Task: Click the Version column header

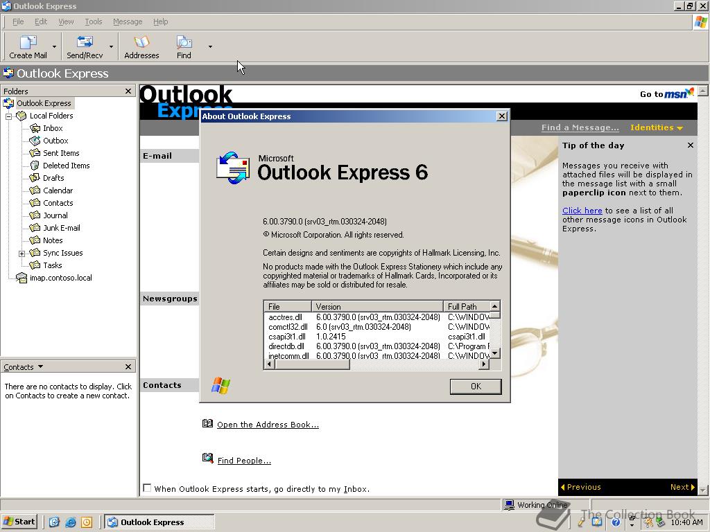Action: [x=377, y=306]
